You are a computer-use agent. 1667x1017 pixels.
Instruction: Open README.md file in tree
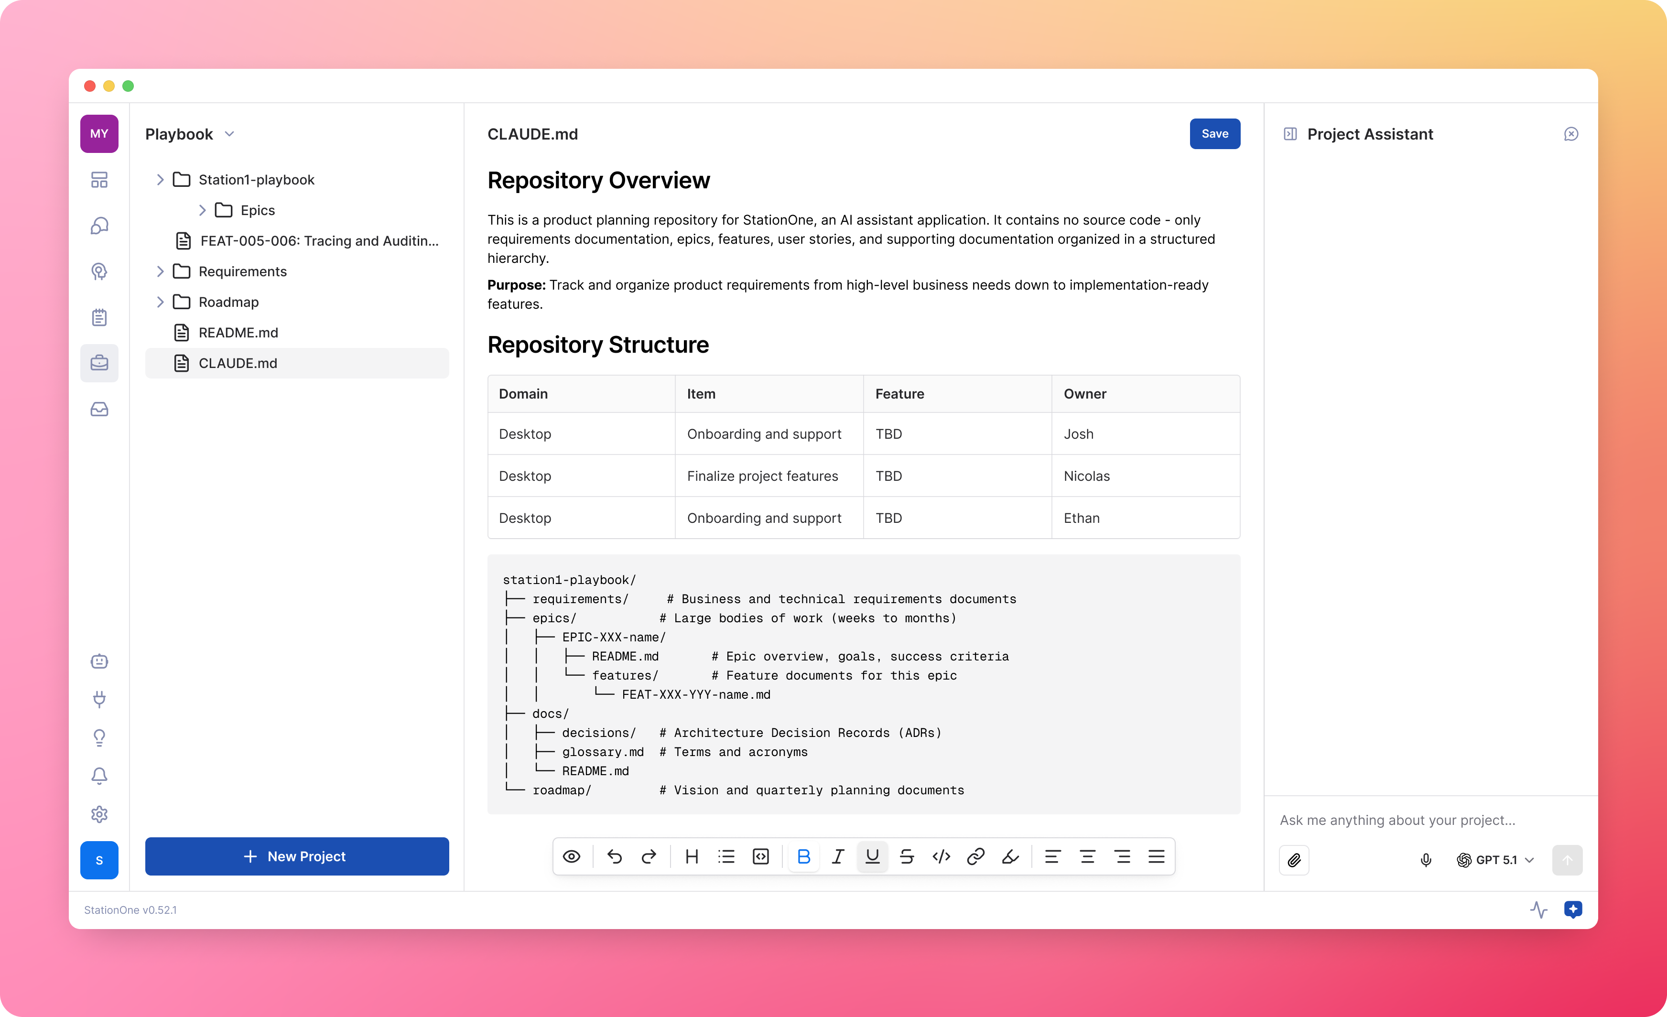pos(238,332)
